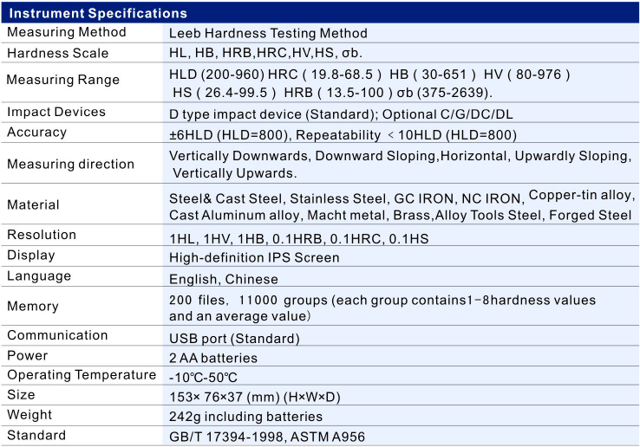640x447 pixels.
Task: Click the Accuracy row label
Action: (x=36, y=132)
